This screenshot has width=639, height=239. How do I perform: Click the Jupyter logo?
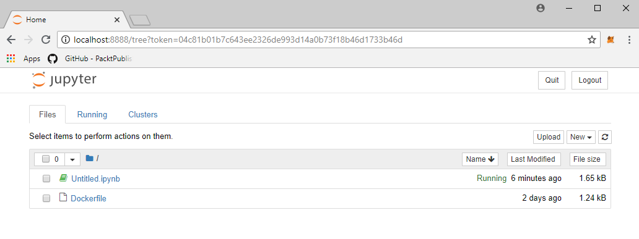[x=64, y=80]
